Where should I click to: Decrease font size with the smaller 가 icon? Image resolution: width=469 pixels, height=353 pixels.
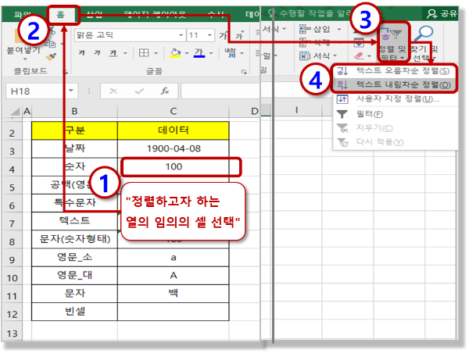(239, 35)
